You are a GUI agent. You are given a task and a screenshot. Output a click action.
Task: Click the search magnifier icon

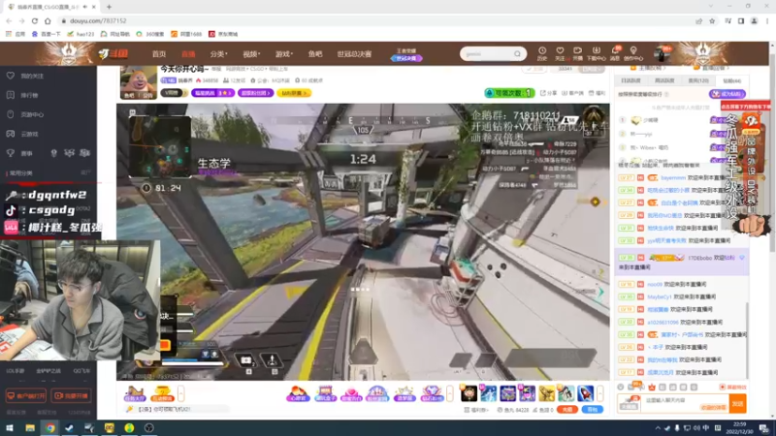[x=518, y=54]
